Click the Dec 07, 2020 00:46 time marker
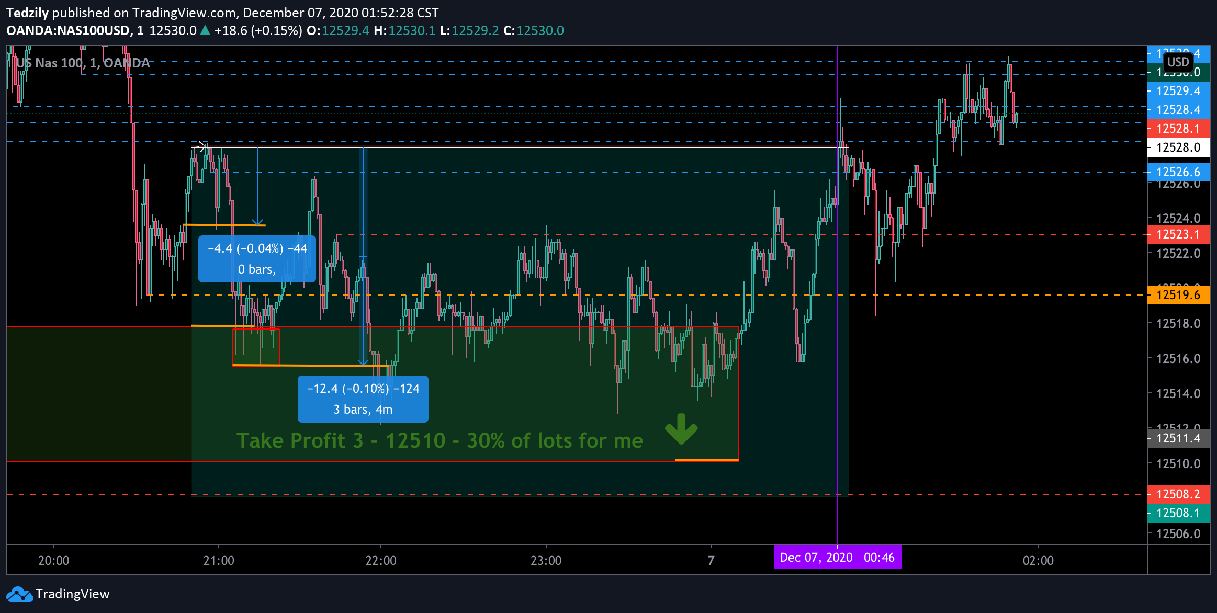Viewport: 1217px width, 613px height. pos(837,558)
